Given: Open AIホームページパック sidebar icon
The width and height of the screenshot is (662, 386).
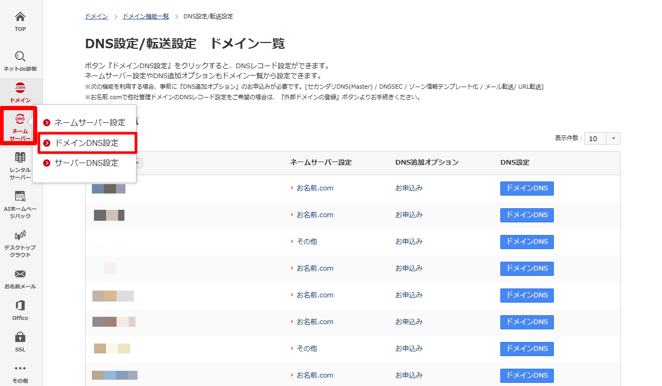Looking at the screenshot, I should pos(20,197).
